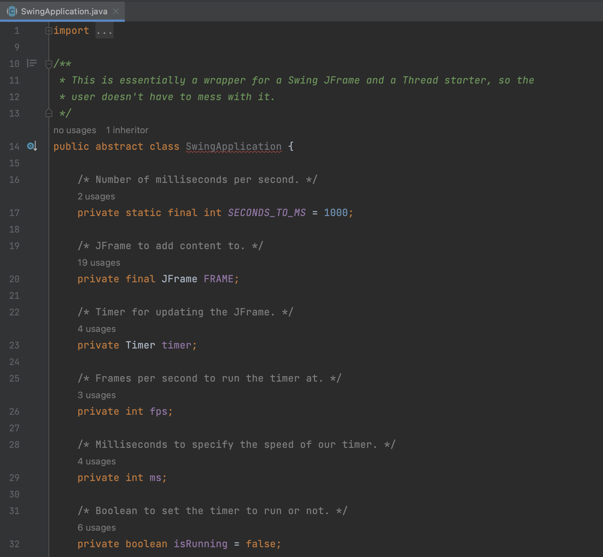Click the implemented-by gutter icon at line 14
The width and height of the screenshot is (603, 557).
click(x=32, y=147)
